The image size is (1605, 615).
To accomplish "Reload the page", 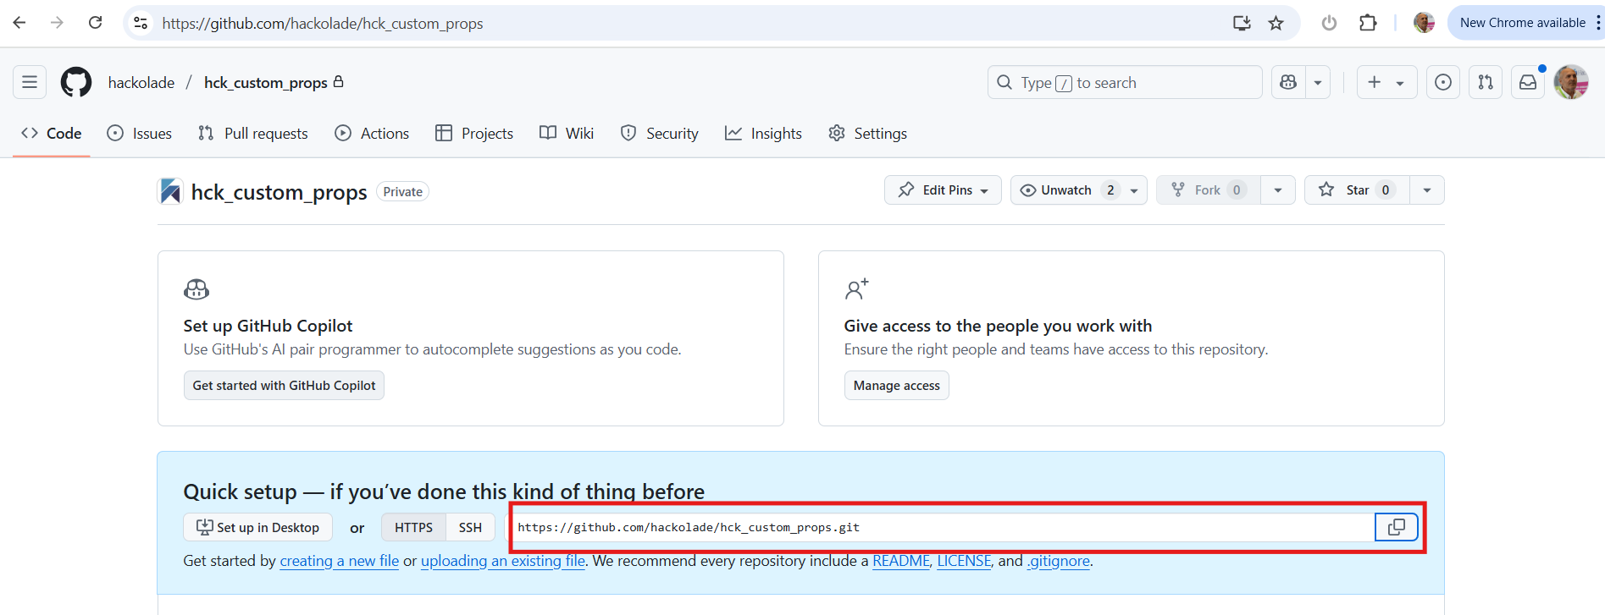I will [95, 23].
